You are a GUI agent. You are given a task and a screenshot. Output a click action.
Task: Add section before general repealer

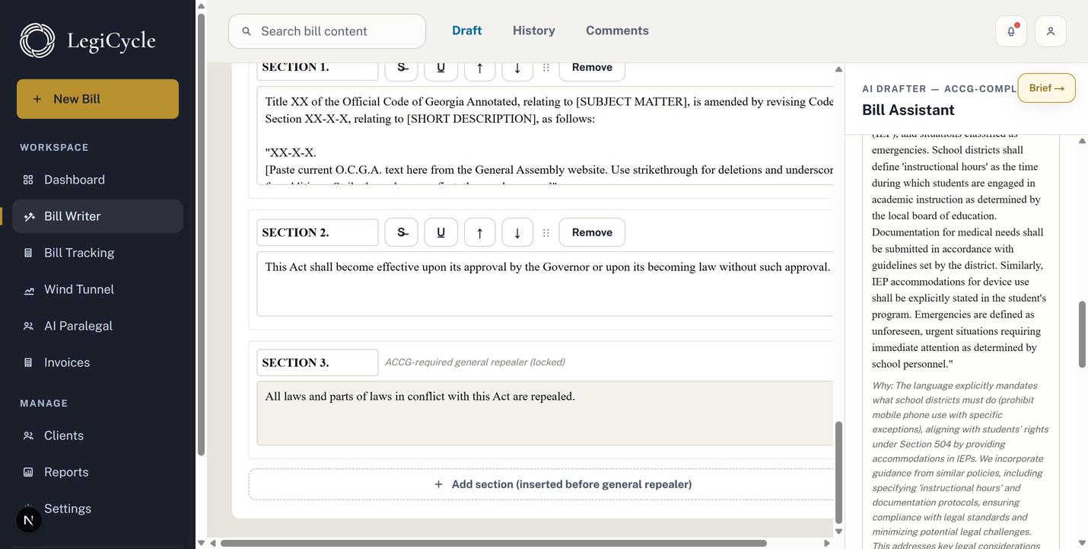[x=541, y=484]
